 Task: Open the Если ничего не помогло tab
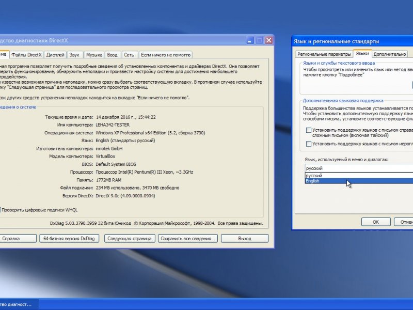(166, 55)
